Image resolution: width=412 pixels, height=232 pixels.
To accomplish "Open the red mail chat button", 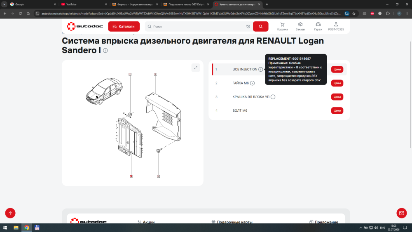I will click(x=401, y=213).
